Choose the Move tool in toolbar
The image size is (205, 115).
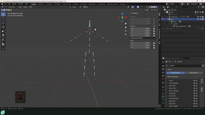click(x=3, y=23)
